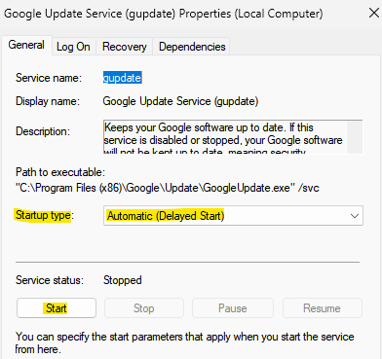The width and height of the screenshot is (382, 359).
Task: Click the Start service button
Action: pos(57,308)
